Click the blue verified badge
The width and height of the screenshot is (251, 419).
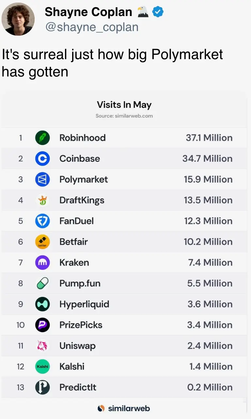158,12
